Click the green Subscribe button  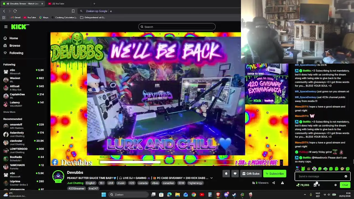275,174
